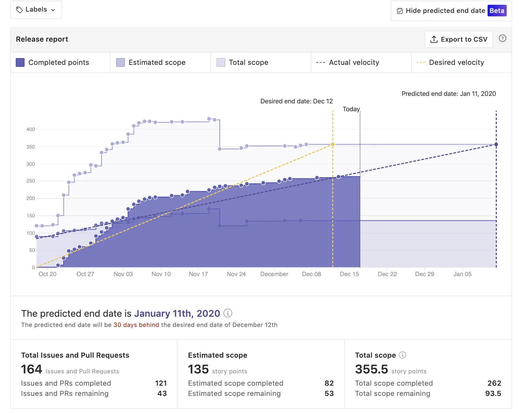Toggle the Estimated scope legend series
Image resolution: width=519 pixels, height=413 pixels.
[x=160, y=62]
